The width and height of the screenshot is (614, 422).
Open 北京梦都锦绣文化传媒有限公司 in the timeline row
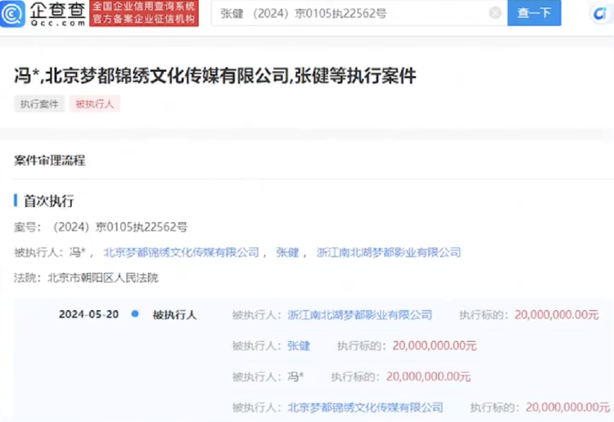[x=365, y=407]
